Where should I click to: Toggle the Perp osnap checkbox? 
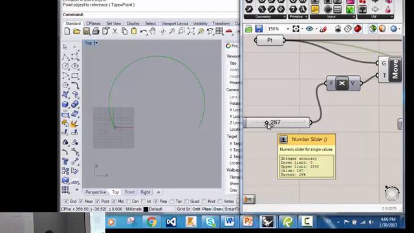156,201
